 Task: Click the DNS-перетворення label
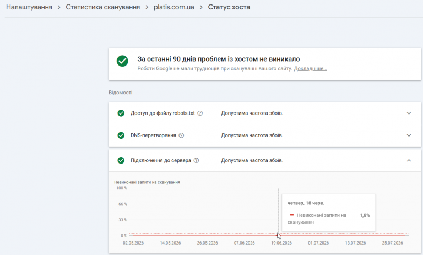pos(153,135)
